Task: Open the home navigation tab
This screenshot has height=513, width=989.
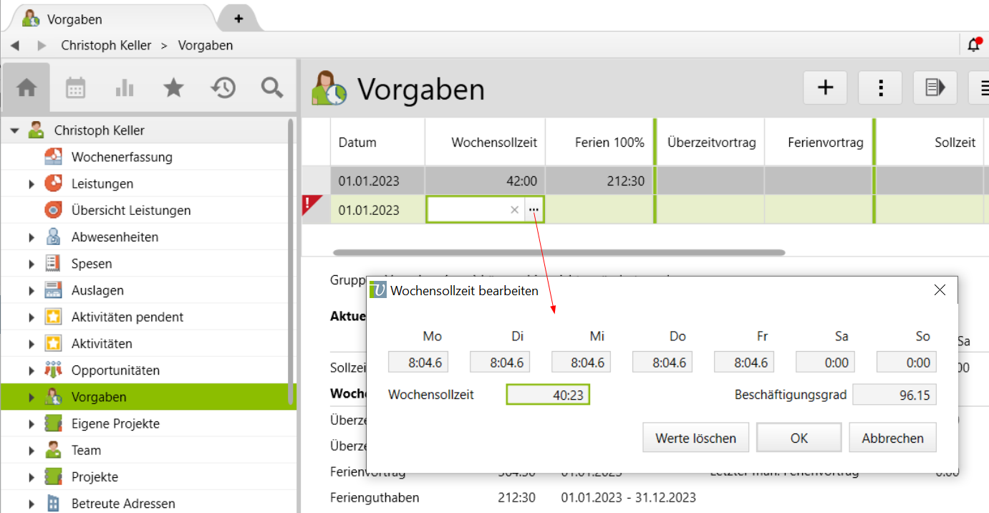Action: point(26,87)
